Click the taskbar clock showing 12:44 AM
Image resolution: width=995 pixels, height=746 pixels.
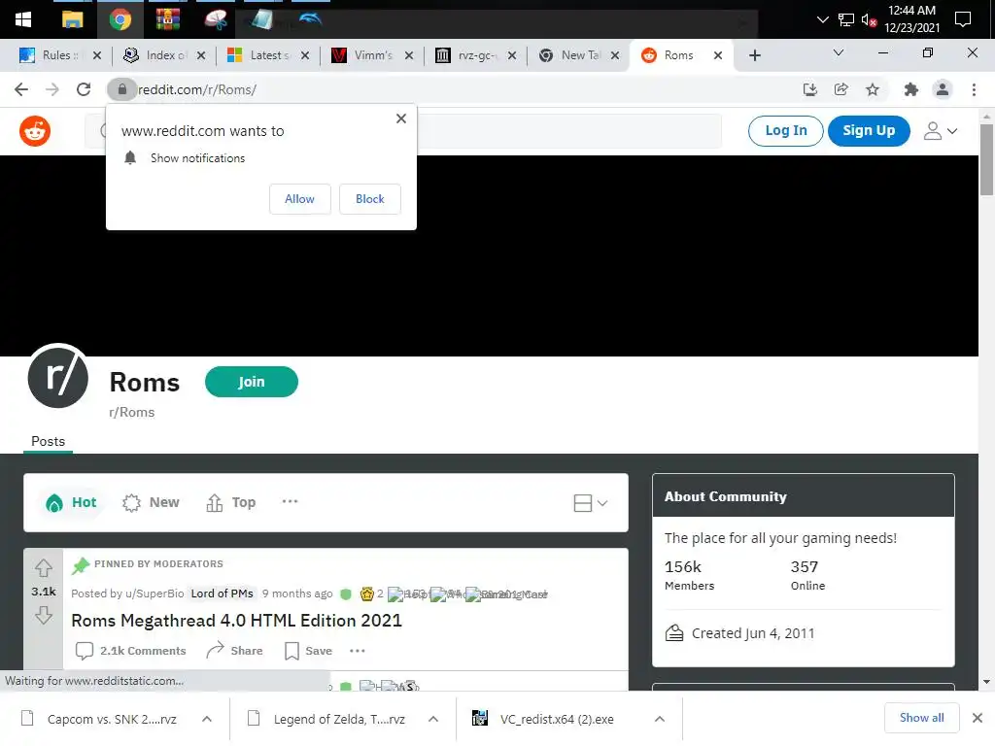pyautogui.click(x=911, y=19)
